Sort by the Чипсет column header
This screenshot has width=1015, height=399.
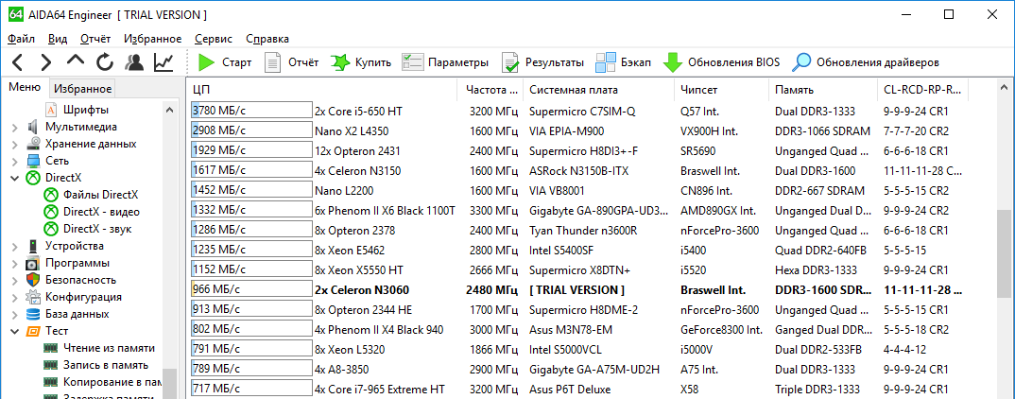[x=721, y=90]
